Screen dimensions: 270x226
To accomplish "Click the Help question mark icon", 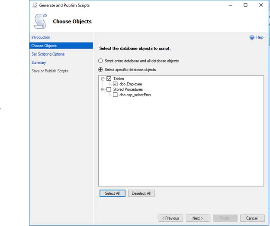I will click(x=252, y=37).
